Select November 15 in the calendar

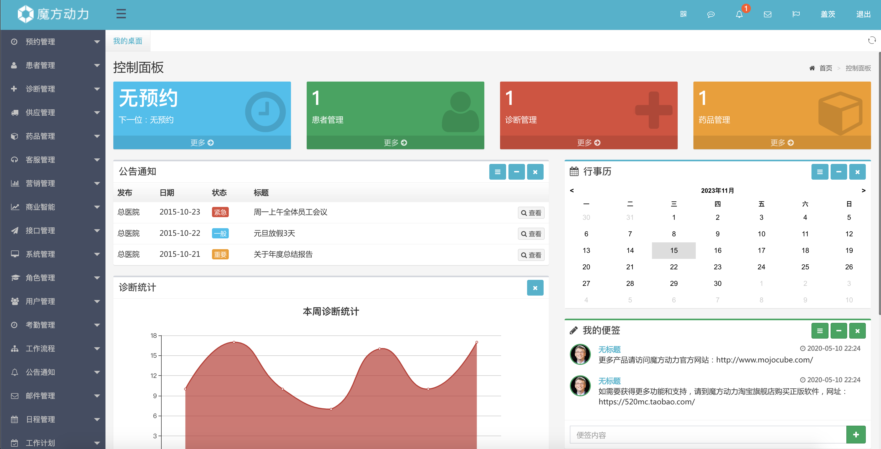point(674,250)
